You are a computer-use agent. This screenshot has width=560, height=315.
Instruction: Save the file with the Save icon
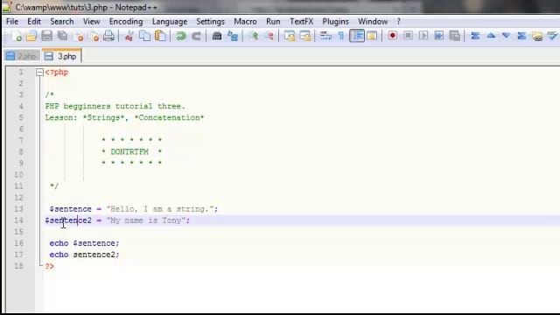(x=46, y=36)
